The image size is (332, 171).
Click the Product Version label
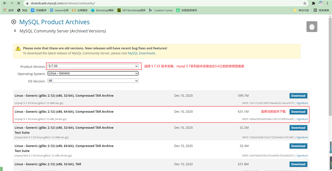point(33,67)
